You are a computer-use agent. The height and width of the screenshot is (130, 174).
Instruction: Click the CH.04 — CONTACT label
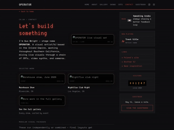[x=28, y=20]
